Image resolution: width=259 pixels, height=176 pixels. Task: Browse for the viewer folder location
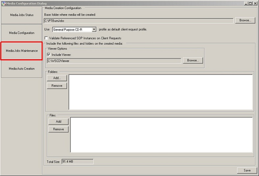pos(193,61)
